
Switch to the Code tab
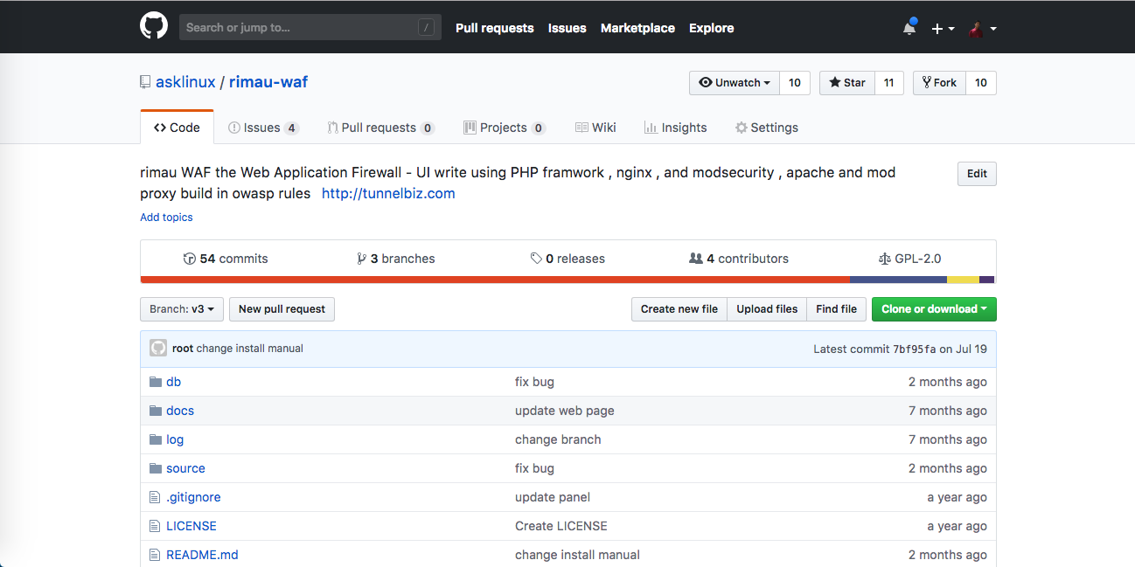tap(177, 128)
